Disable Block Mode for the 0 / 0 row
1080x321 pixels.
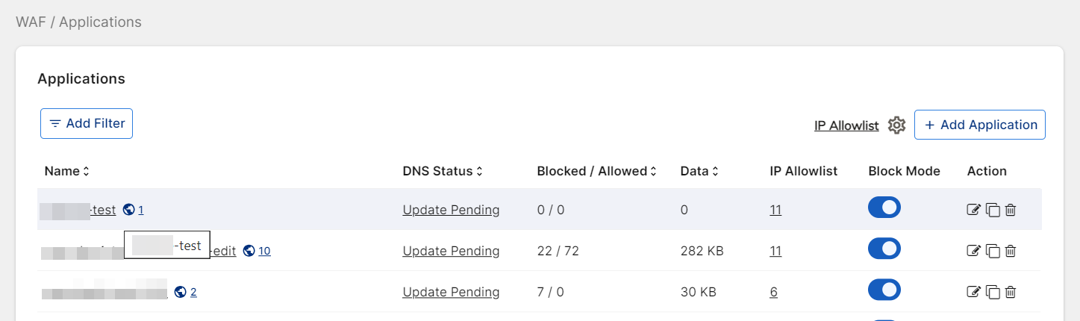click(x=884, y=208)
